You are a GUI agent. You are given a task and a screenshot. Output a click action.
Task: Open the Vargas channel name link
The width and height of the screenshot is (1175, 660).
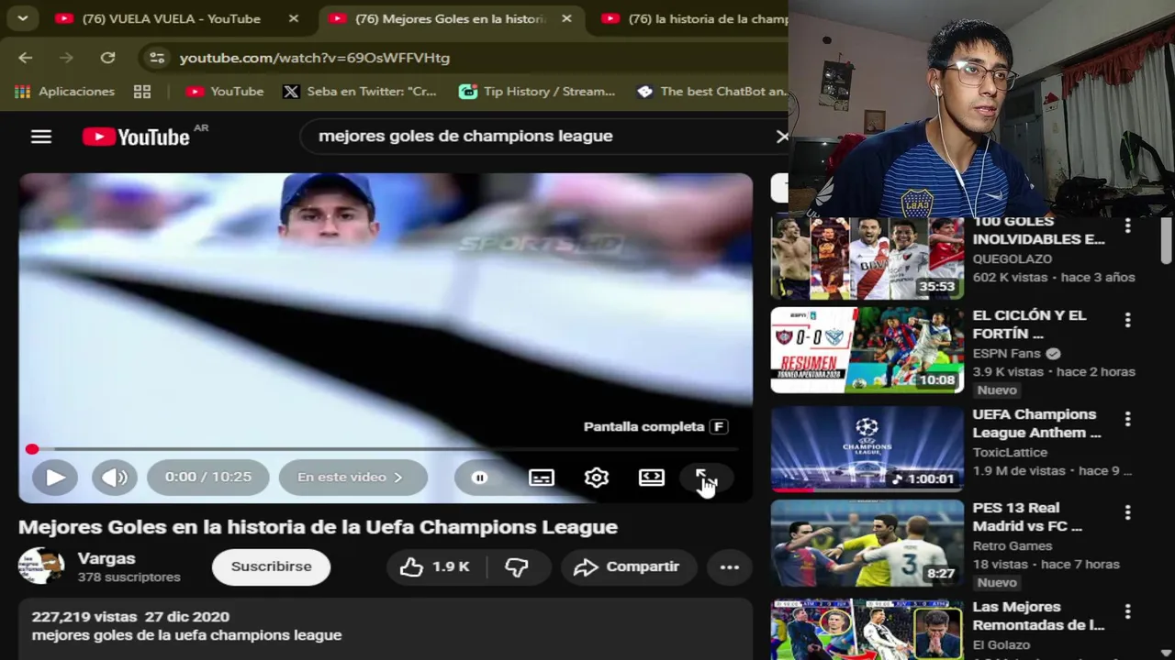pyautogui.click(x=106, y=558)
